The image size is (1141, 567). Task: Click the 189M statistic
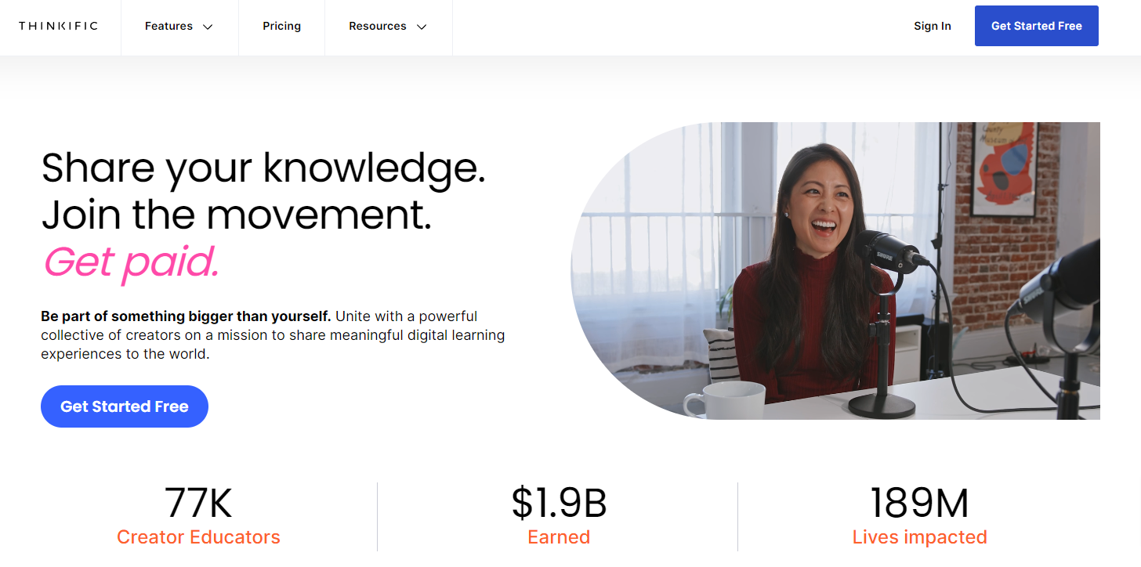click(x=919, y=503)
